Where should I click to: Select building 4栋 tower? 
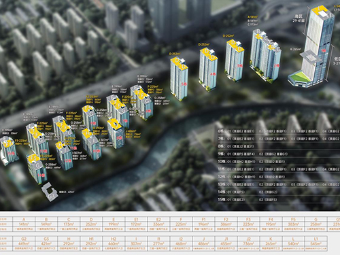click(208, 70)
